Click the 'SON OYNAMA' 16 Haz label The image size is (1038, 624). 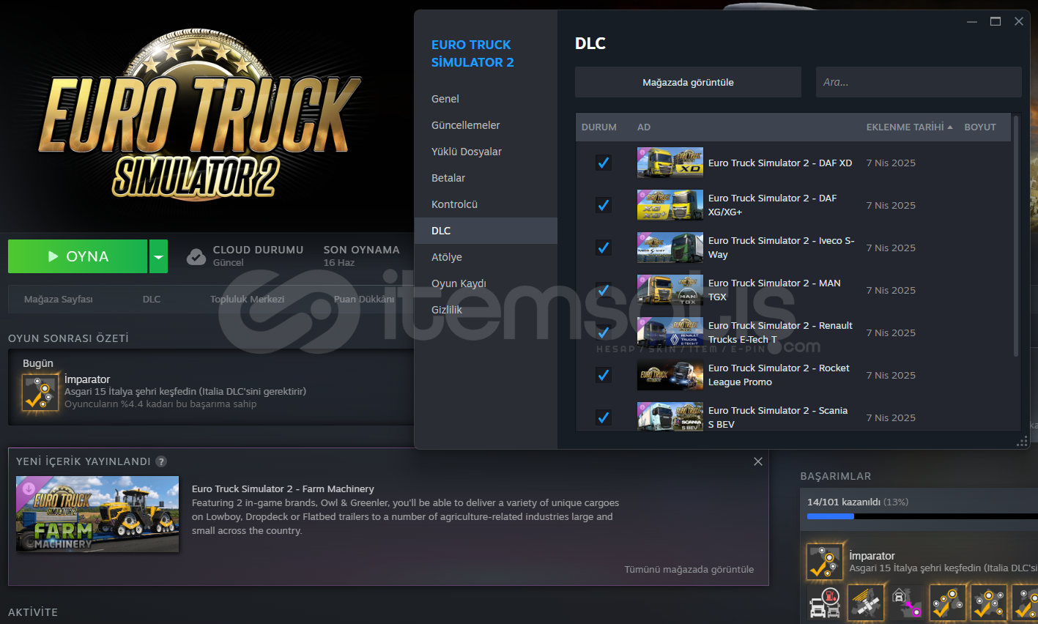click(x=362, y=256)
